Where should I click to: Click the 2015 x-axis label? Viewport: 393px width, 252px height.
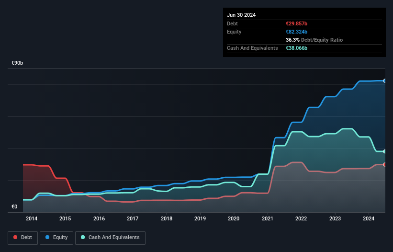[x=65, y=218]
